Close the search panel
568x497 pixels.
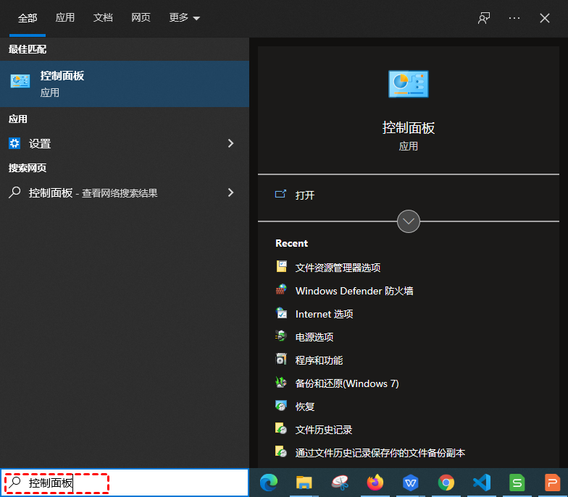point(545,18)
